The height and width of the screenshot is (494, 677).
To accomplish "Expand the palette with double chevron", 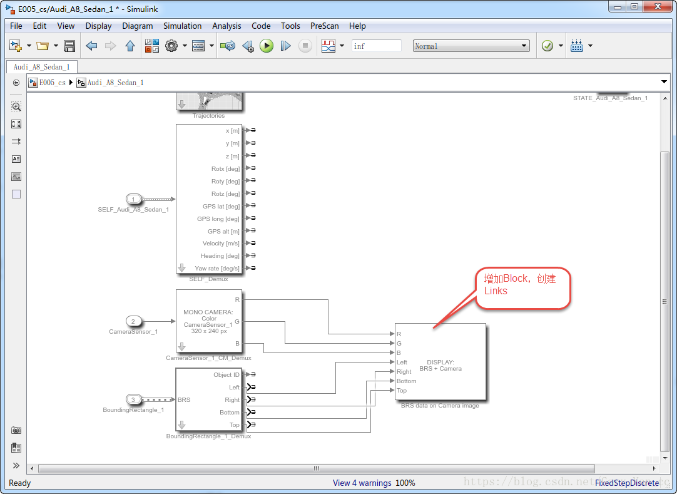I will coord(16,465).
